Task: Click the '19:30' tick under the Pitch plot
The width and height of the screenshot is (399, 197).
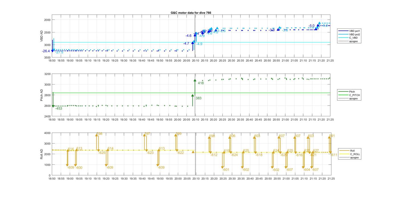Action: (124, 120)
